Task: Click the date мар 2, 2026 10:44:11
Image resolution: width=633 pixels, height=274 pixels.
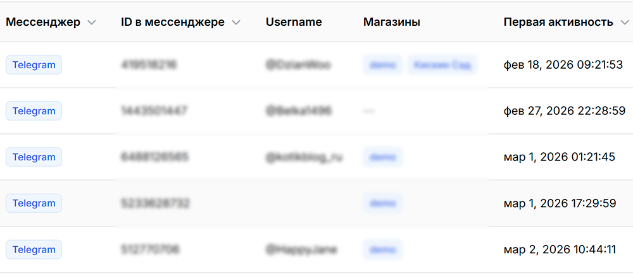Action: coord(560,249)
